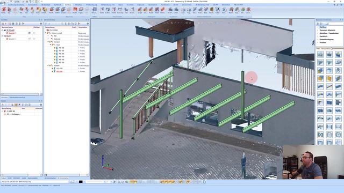
Task: Click the top-left catalog thumbnail icon
Action: click(x=320, y=54)
